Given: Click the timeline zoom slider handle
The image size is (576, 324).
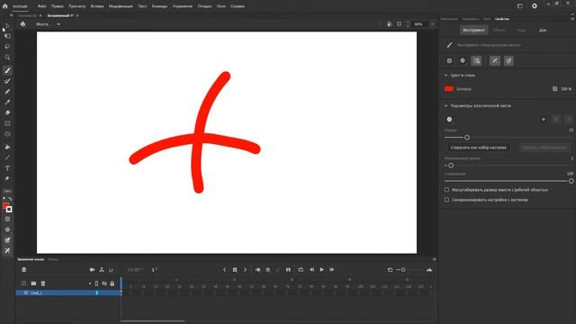Looking at the screenshot, I should (403, 270).
